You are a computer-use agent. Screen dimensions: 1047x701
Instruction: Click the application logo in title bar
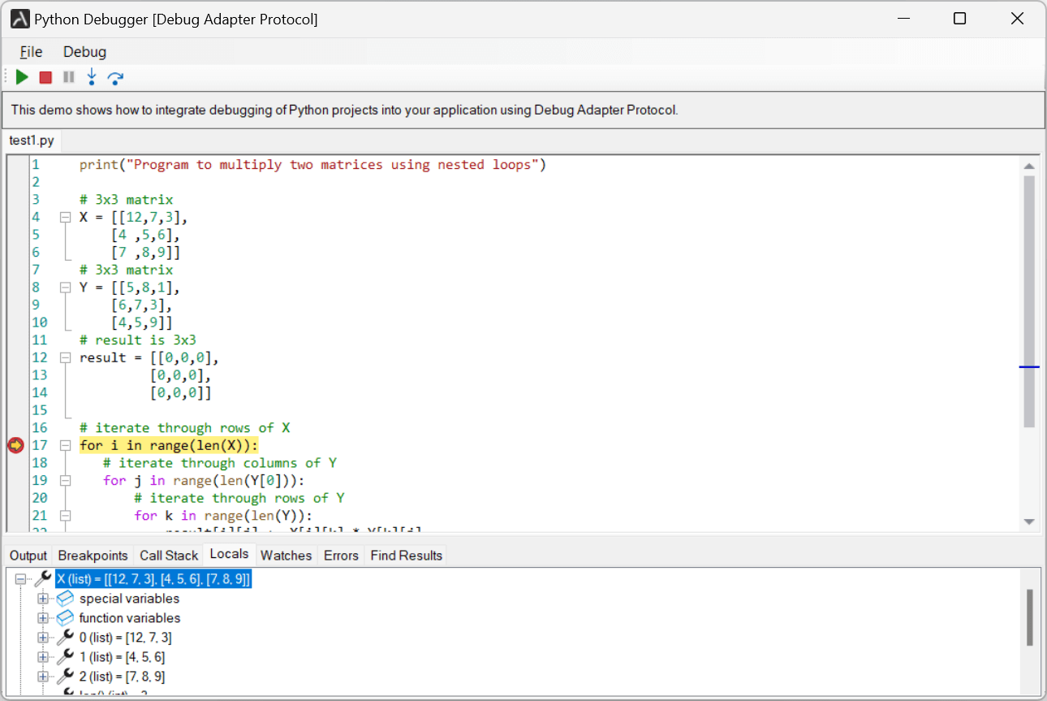(20, 19)
